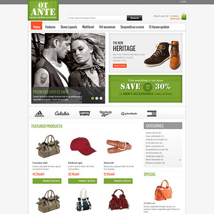
Task: Open the green shopping bag cart icon
Action: click(x=184, y=17)
